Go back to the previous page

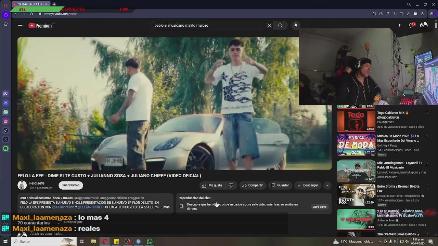pos(16,14)
